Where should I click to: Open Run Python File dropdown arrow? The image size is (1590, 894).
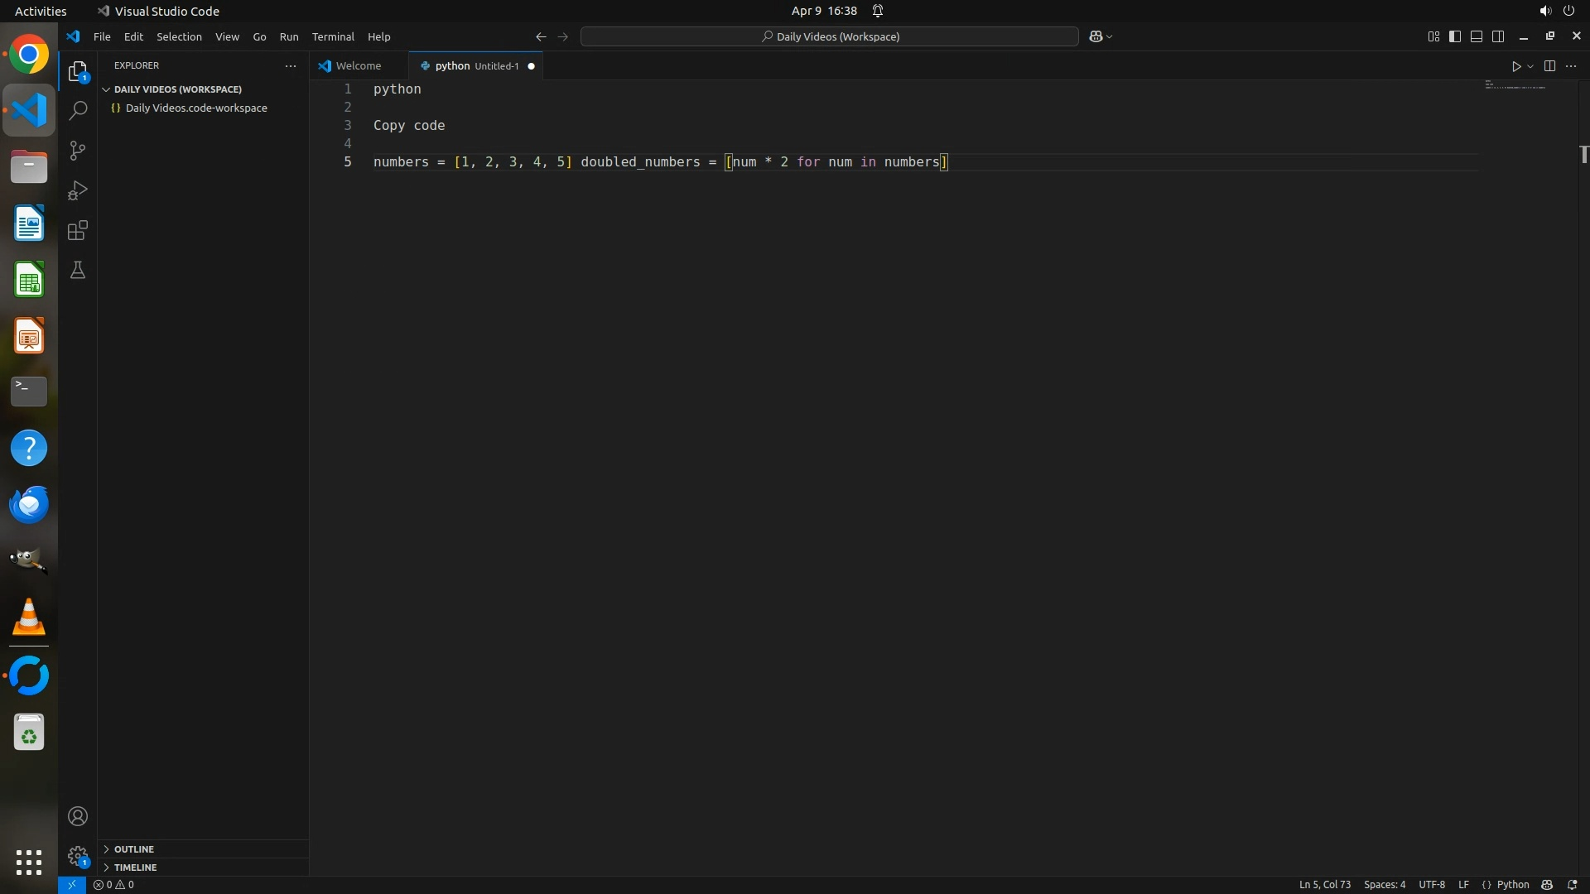pos(1530,66)
